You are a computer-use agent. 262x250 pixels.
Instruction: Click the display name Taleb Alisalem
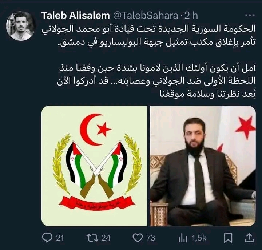coord(76,16)
